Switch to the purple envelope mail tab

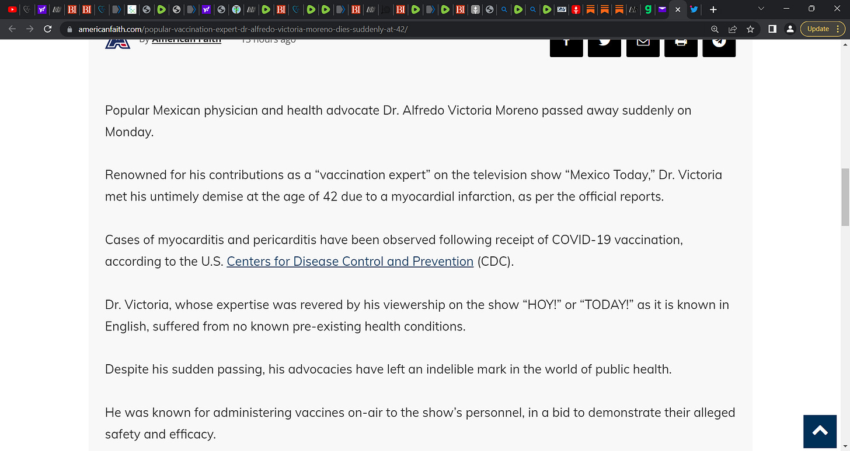[x=663, y=9]
